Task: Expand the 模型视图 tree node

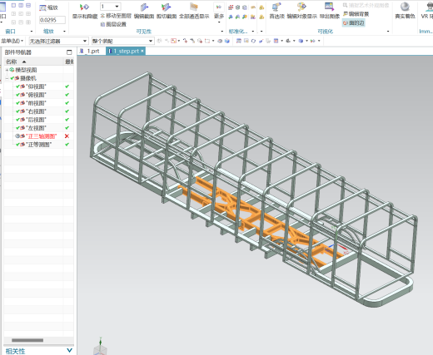Action: (x=7, y=70)
